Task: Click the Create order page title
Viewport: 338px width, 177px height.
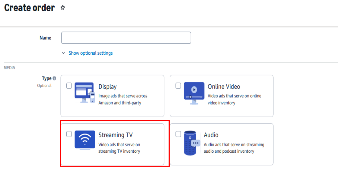Action: point(29,8)
